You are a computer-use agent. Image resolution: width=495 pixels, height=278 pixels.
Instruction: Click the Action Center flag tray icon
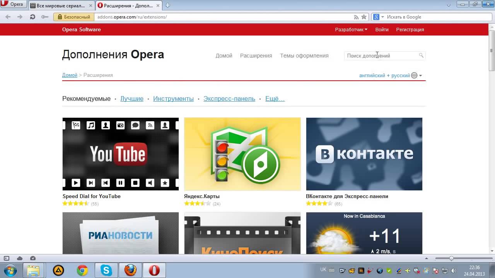point(435,271)
